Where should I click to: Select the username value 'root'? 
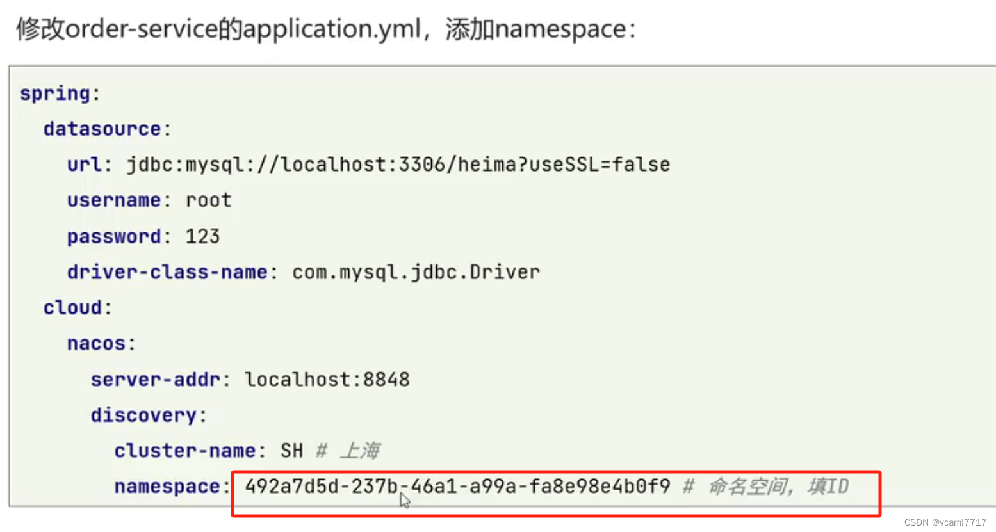pos(208,200)
